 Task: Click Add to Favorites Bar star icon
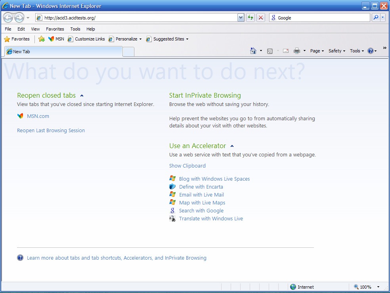[x=42, y=39]
